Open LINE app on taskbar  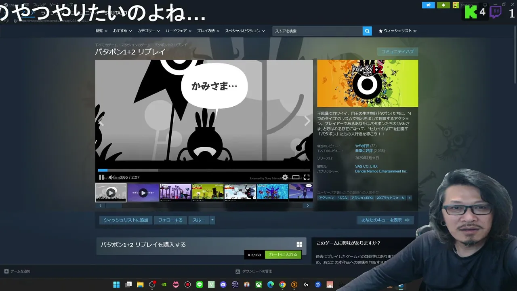(x=200, y=285)
